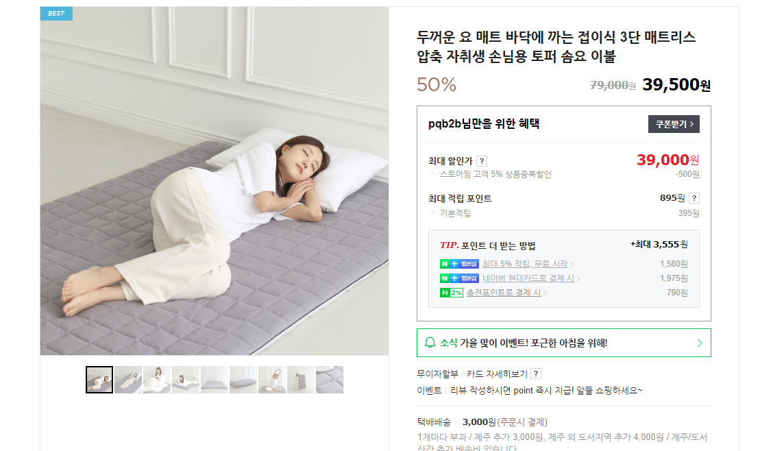Open help icon next to 최대 할인가

click(482, 161)
